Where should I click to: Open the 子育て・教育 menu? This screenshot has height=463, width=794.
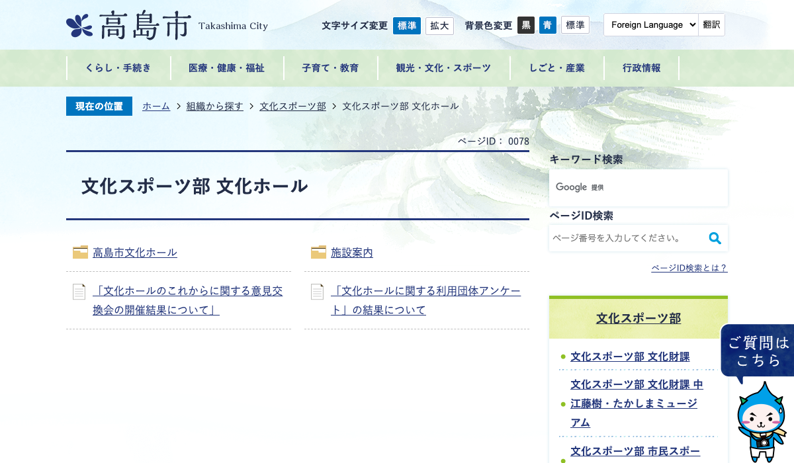330,68
